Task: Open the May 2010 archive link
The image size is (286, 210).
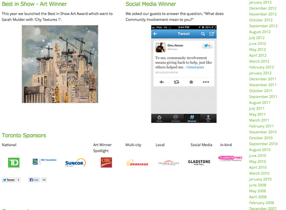Action: click(x=257, y=161)
